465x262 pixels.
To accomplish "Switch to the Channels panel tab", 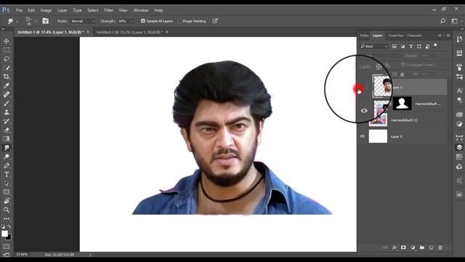I will click(414, 36).
